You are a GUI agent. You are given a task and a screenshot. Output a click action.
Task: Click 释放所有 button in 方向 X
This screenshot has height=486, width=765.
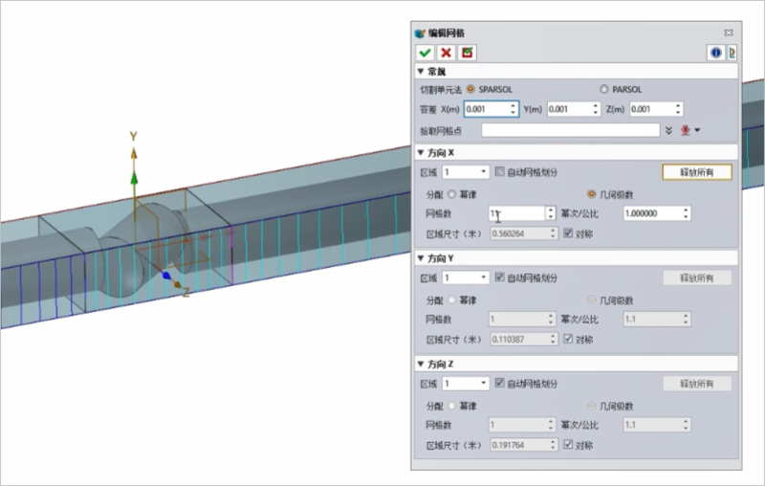(x=696, y=172)
